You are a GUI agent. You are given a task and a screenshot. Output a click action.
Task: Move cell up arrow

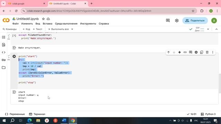[169, 52]
